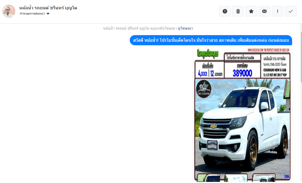Open contact name หม้อน้ำ รถยนต์ ชรินทร์ บุญโต header

point(48,8)
